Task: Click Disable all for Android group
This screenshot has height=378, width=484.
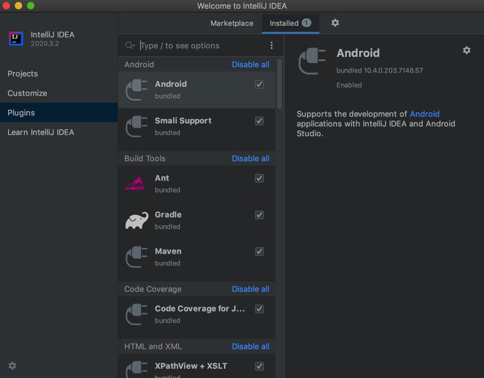Action: [x=250, y=64]
